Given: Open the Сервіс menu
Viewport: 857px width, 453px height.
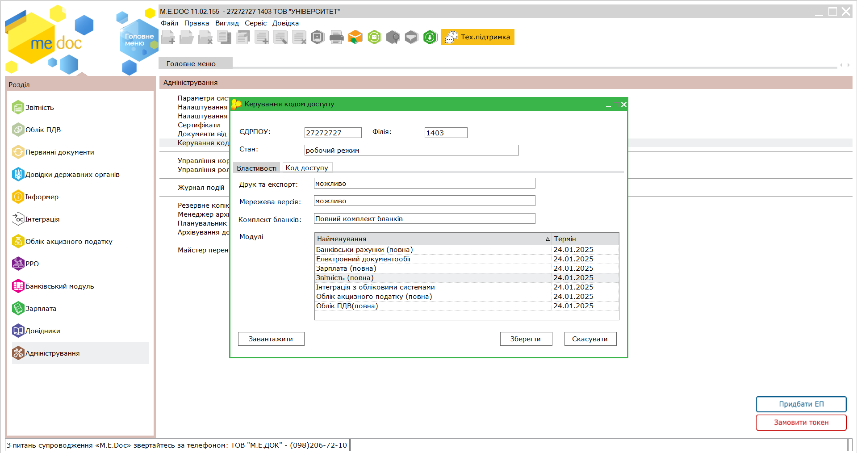Looking at the screenshot, I should 255,23.
